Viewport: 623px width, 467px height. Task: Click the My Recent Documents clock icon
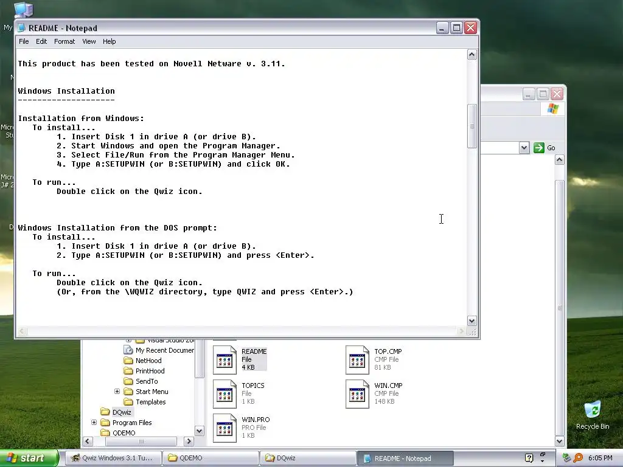128,350
